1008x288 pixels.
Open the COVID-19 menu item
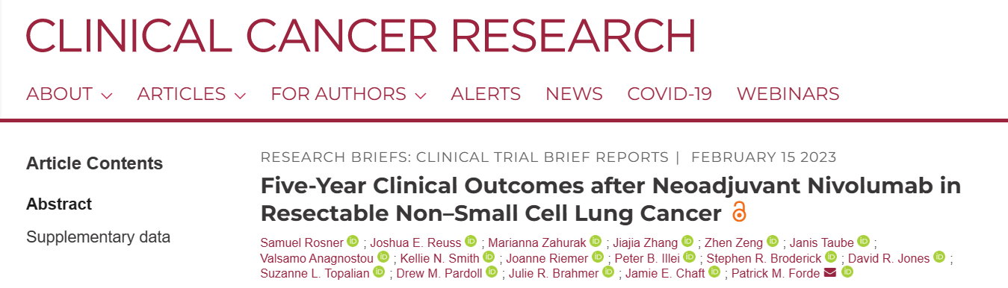coord(670,94)
